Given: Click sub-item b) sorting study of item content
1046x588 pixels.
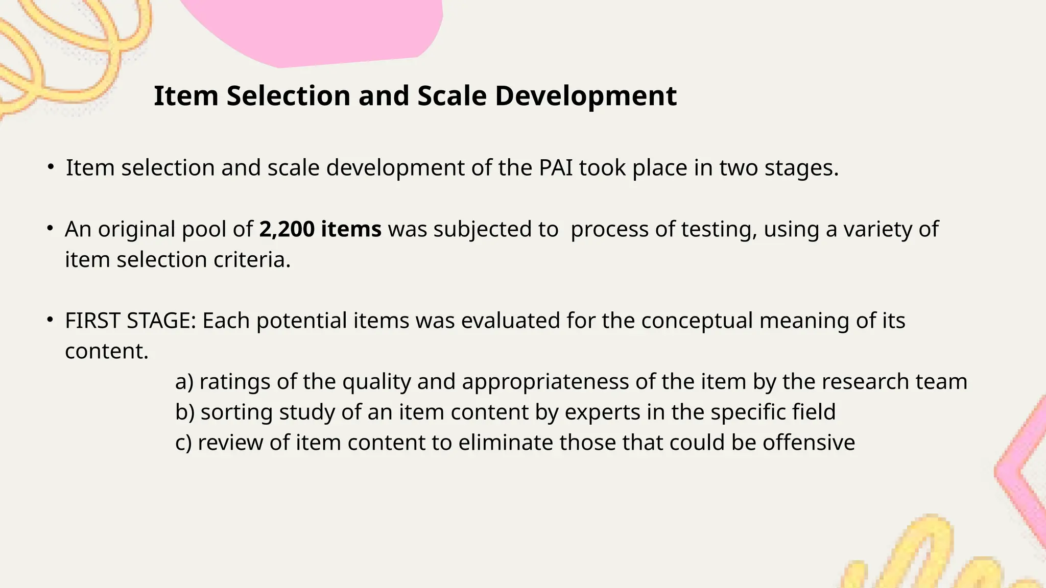Looking at the screenshot, I should 505,412.
